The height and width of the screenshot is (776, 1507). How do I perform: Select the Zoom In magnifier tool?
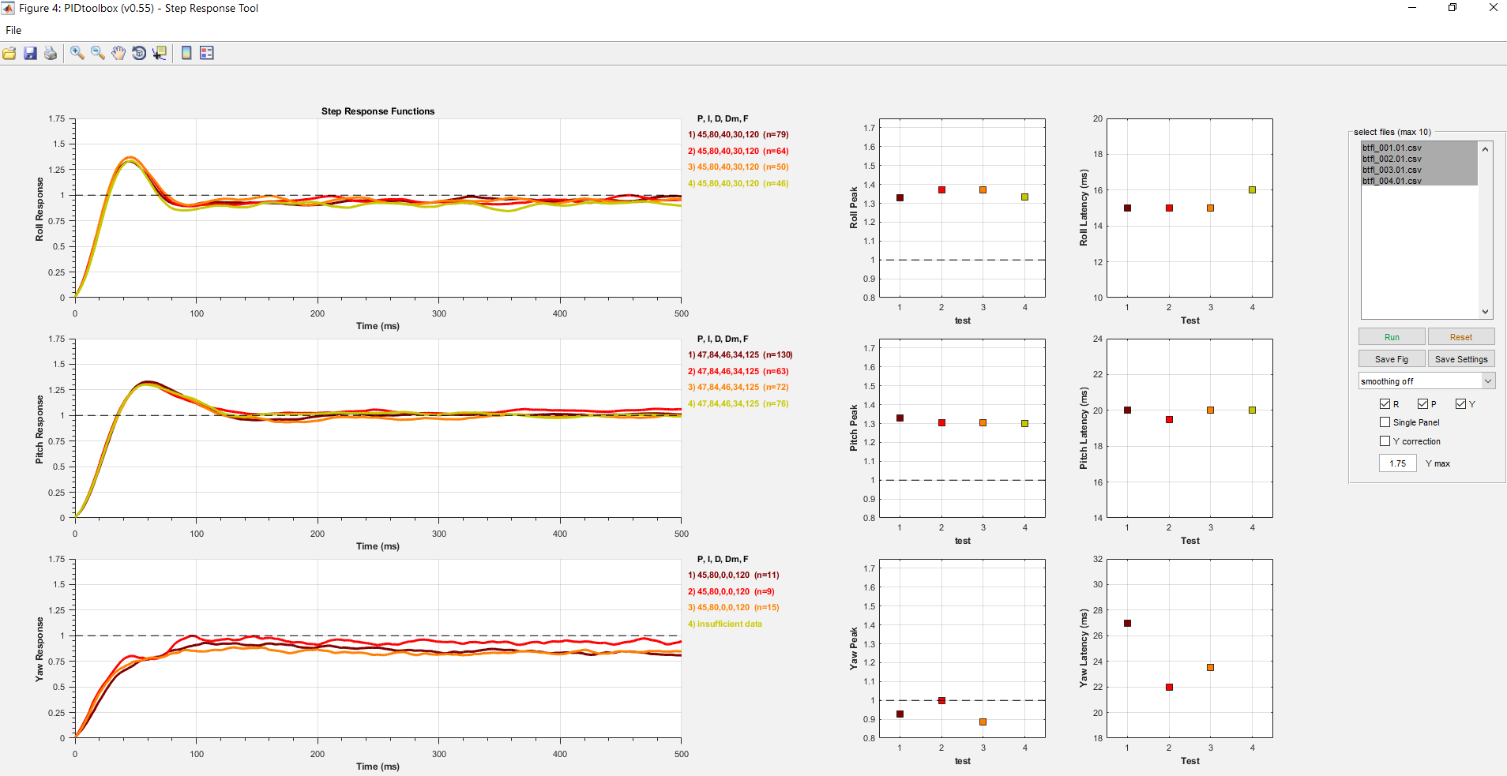pyautogui.click(x=77, y=53)
